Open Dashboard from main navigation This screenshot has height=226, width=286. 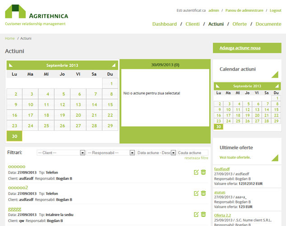(x=164, y=24)
